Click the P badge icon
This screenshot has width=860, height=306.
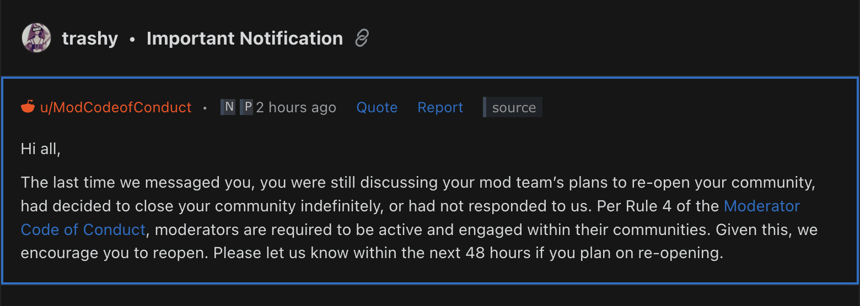pos(248,107)
